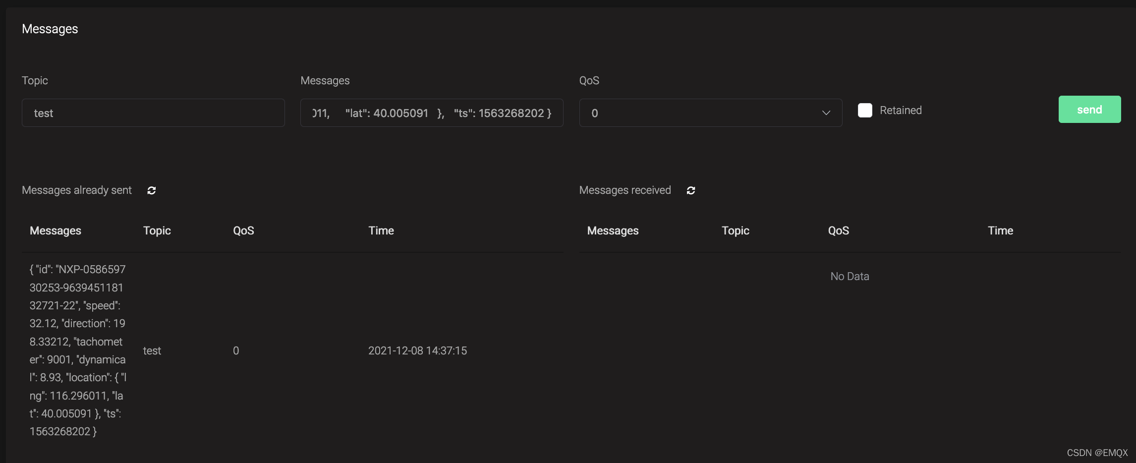Click the Time column header in received table
This screenshot has width=1136, height=463.
[x=1000, y=230]
